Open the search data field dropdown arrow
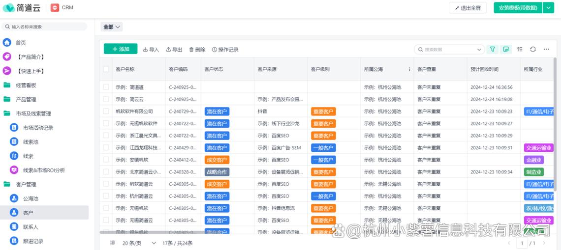This screenshot has height=250, width=561. (479, 50)
